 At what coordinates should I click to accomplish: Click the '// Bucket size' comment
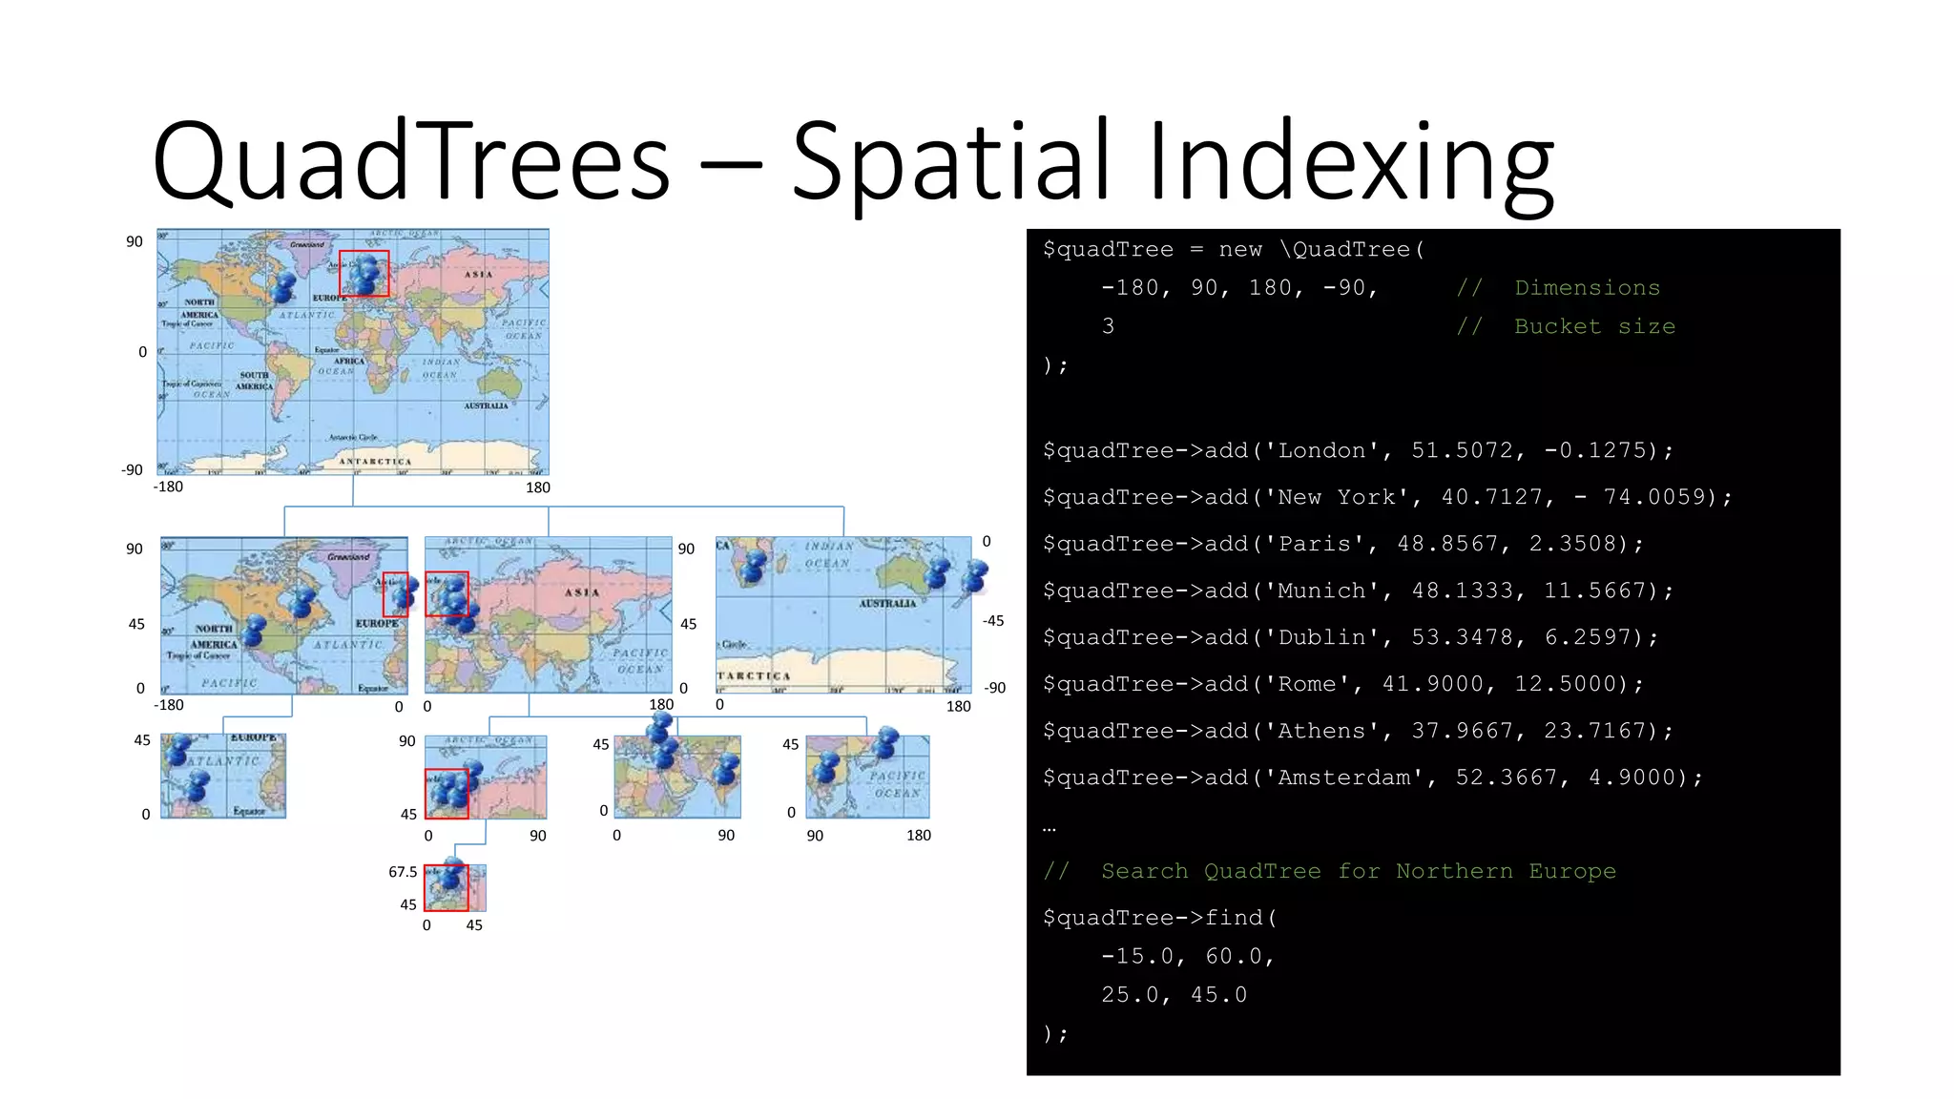[1566, 326]
